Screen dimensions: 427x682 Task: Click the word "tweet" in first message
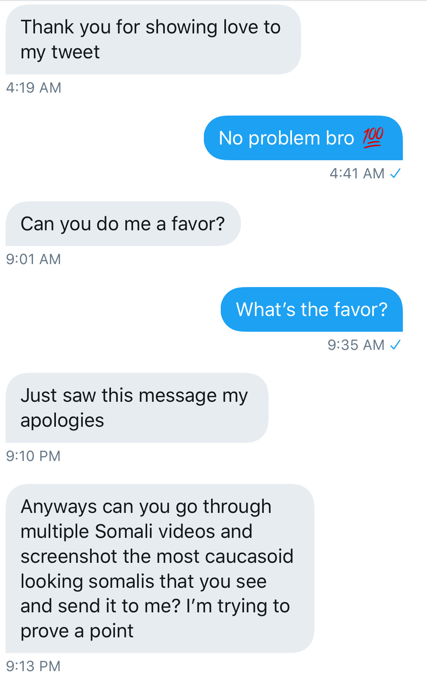click(76, 52)
